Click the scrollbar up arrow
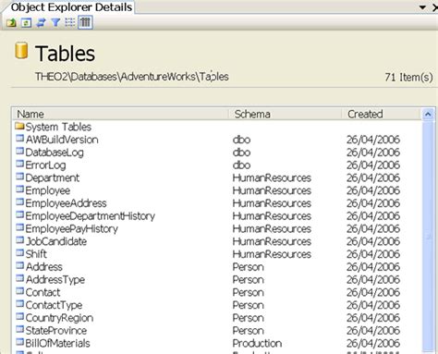Screen dimensions: 438x354 click(429, 115)
